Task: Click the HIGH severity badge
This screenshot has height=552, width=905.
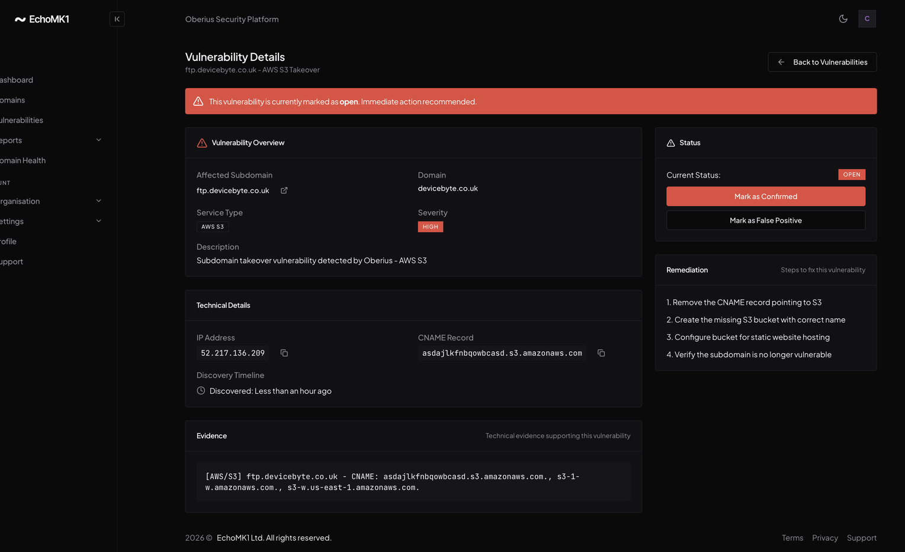Action: (431, 227)
